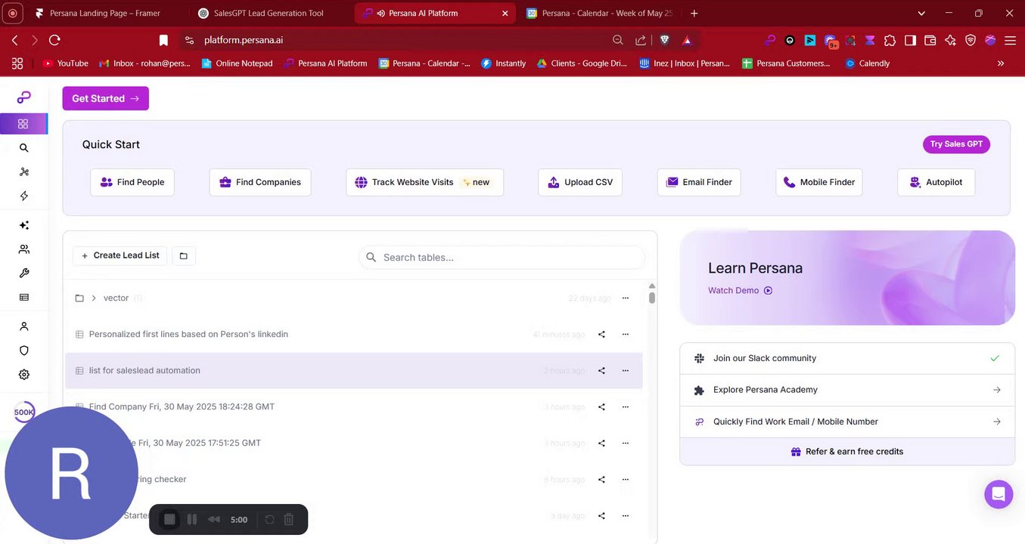Expand the vector folder chevron
This screenshot has height=544, width=1025.
pos(94,298)
